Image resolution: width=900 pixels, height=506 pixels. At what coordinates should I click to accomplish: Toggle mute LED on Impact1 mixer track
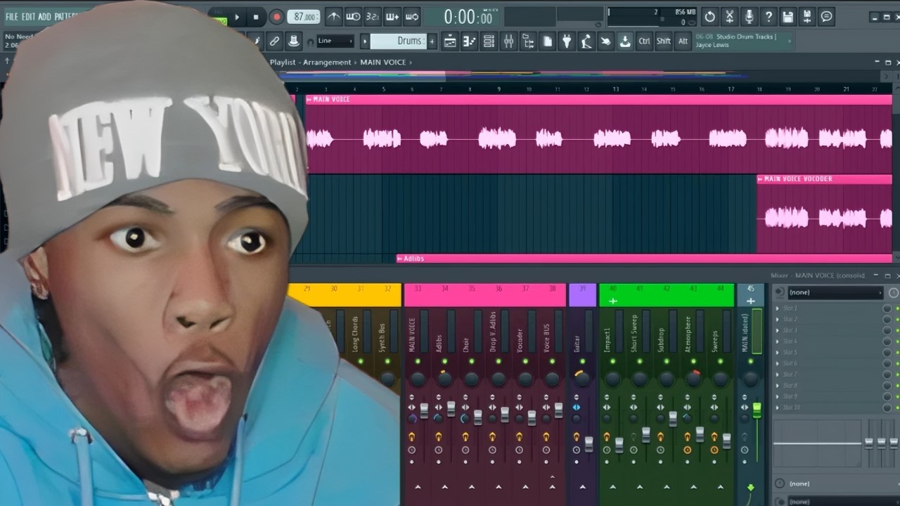click(612, 361)
